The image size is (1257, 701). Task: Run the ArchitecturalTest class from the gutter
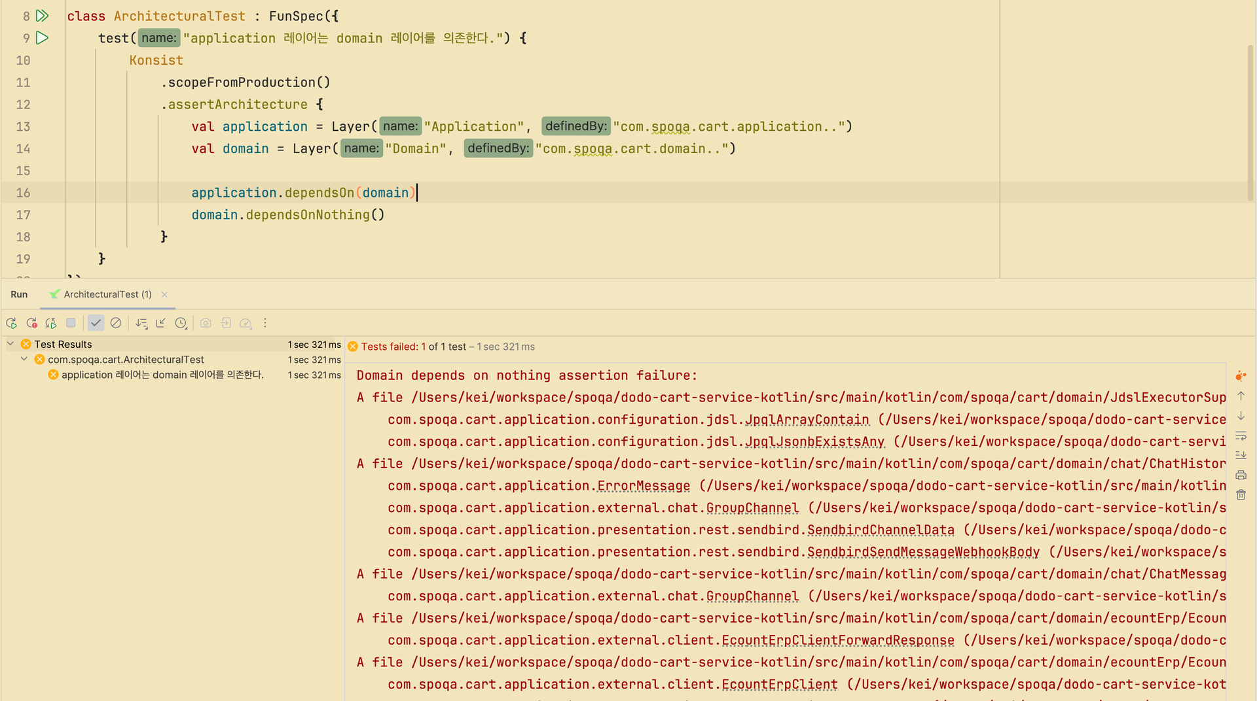(43, 16)
